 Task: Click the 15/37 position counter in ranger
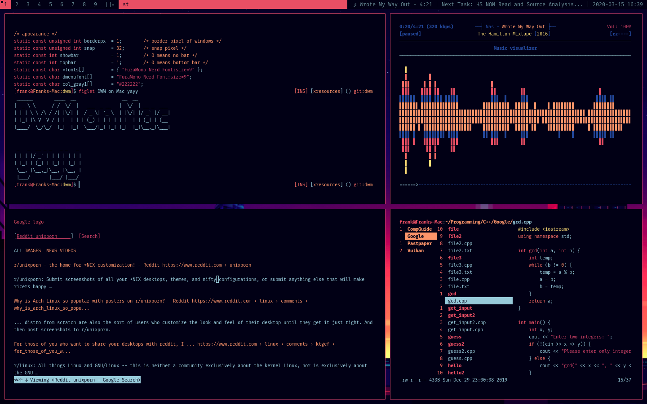tap(625, 380)
